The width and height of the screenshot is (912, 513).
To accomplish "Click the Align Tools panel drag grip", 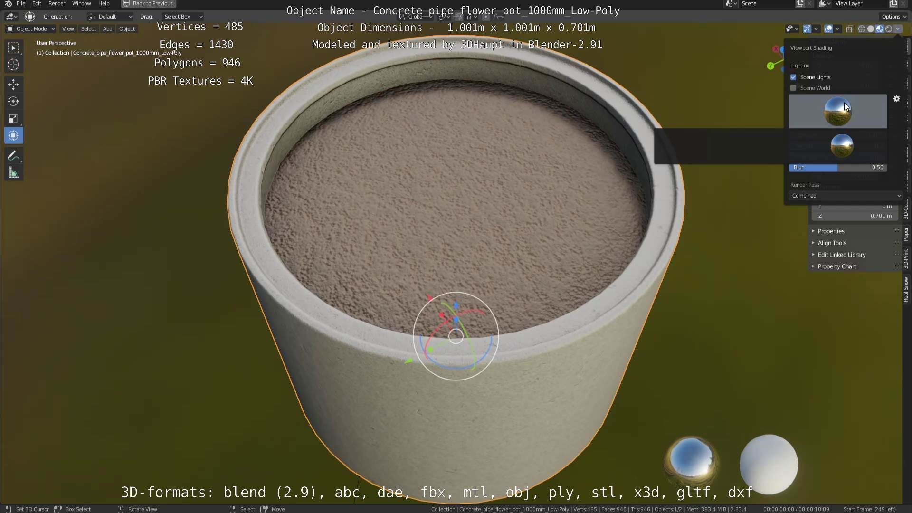I will pyautogui.click(x=896, y=243).
